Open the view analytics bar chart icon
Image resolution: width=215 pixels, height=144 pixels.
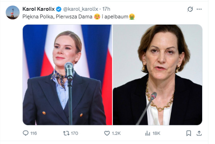pos(147,133)
